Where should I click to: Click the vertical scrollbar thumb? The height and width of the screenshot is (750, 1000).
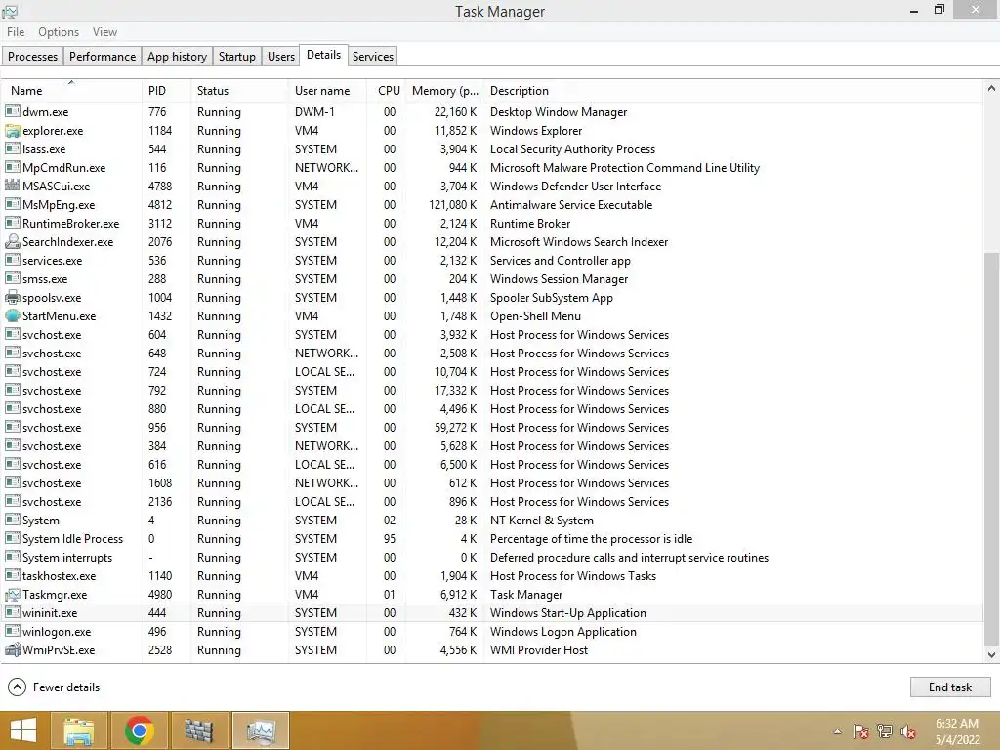[x=991, y=448]
